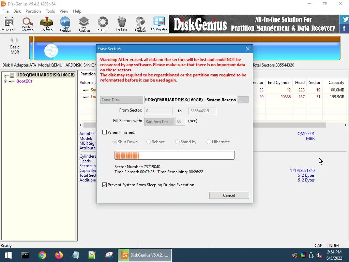Select HD0:QEMUHARDDISK(160GB) in tree

coord(45,75)
